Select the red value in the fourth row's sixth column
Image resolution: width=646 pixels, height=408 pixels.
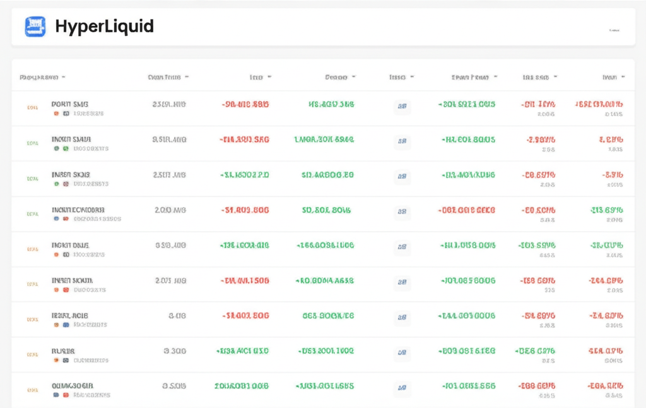point(466,210)
